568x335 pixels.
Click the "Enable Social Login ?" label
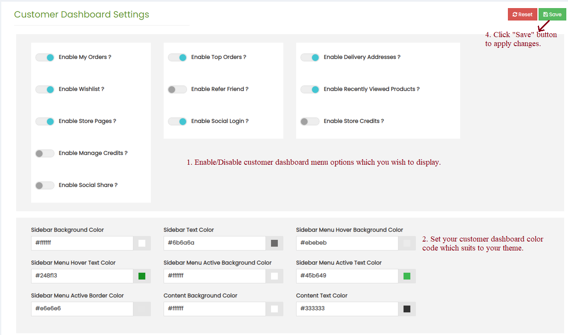220,121
